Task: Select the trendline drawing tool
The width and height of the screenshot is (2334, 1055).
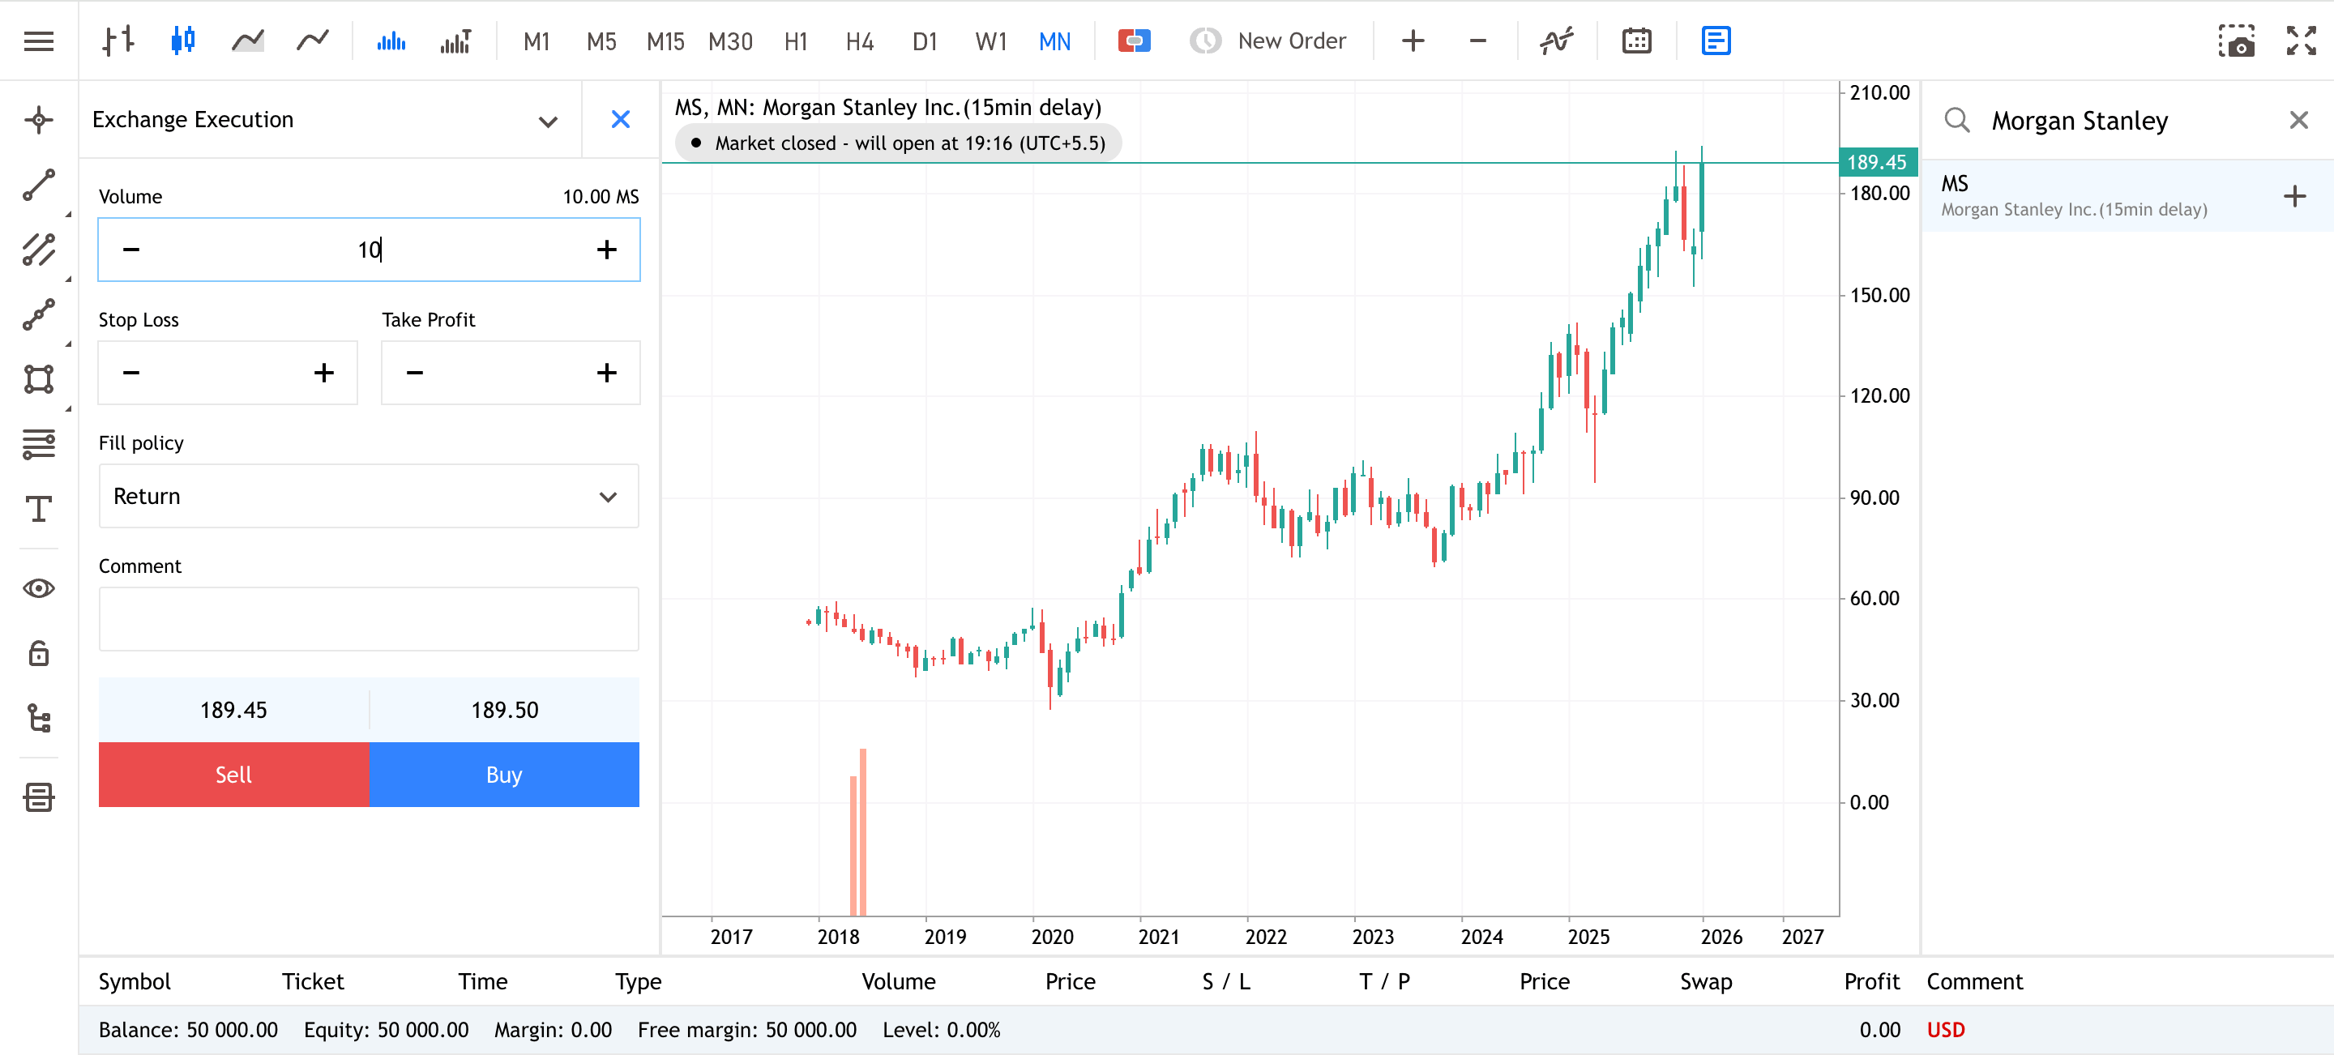Action: click(x=38, y=185)
